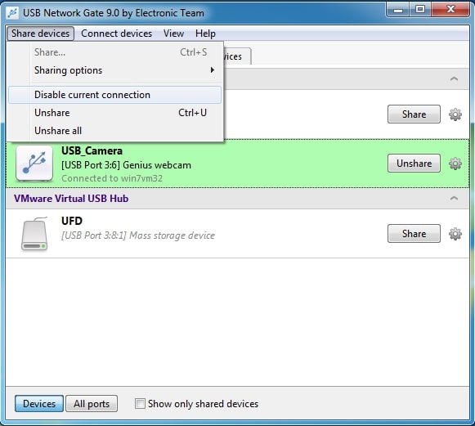Open the View menu
The image size is (475, 426).
[x=173, y=34]
